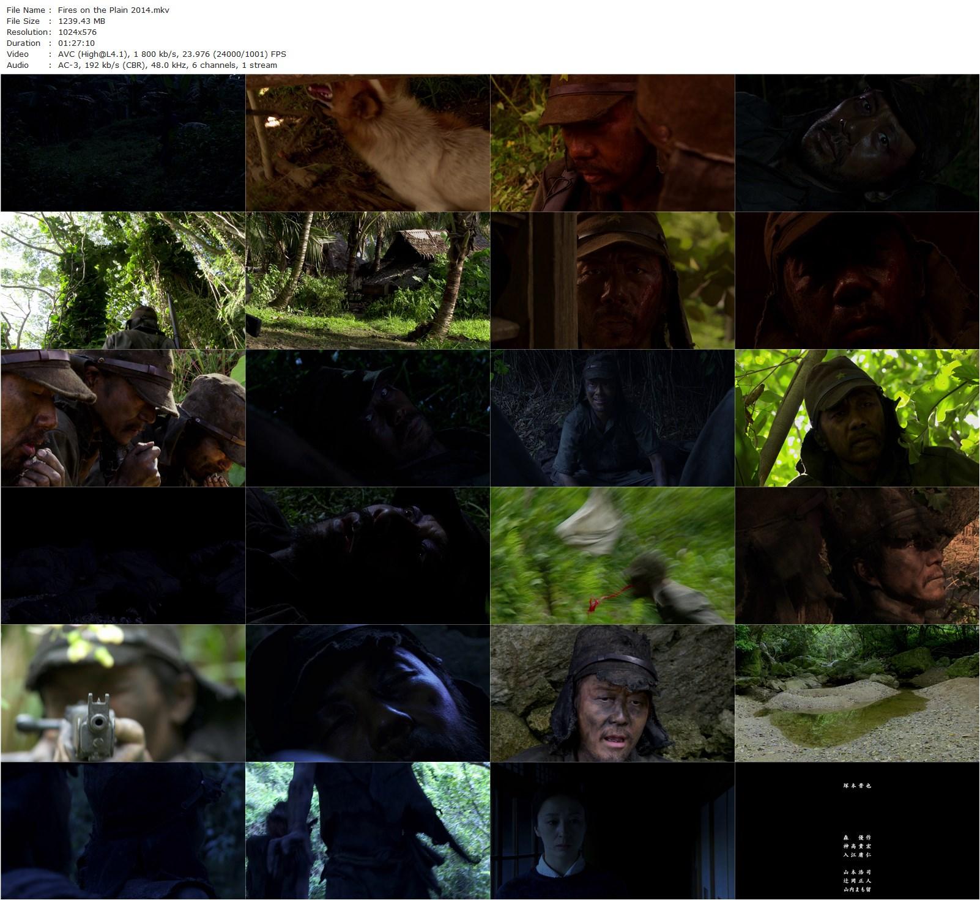Click the soldier beside wooden post thumbnail
The width and height of the screenshot is (980, 900).
tap(612, 281)
